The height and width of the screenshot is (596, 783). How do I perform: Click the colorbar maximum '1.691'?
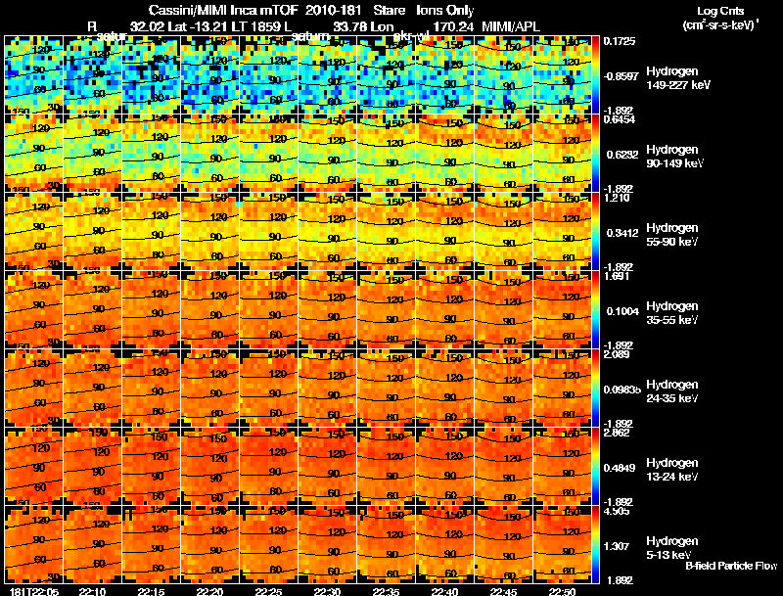(x=617, y=276)
